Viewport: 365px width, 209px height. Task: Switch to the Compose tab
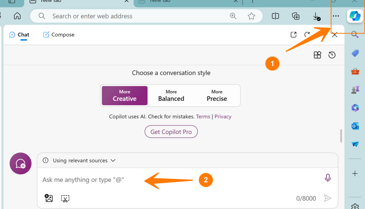pos(59,35)
